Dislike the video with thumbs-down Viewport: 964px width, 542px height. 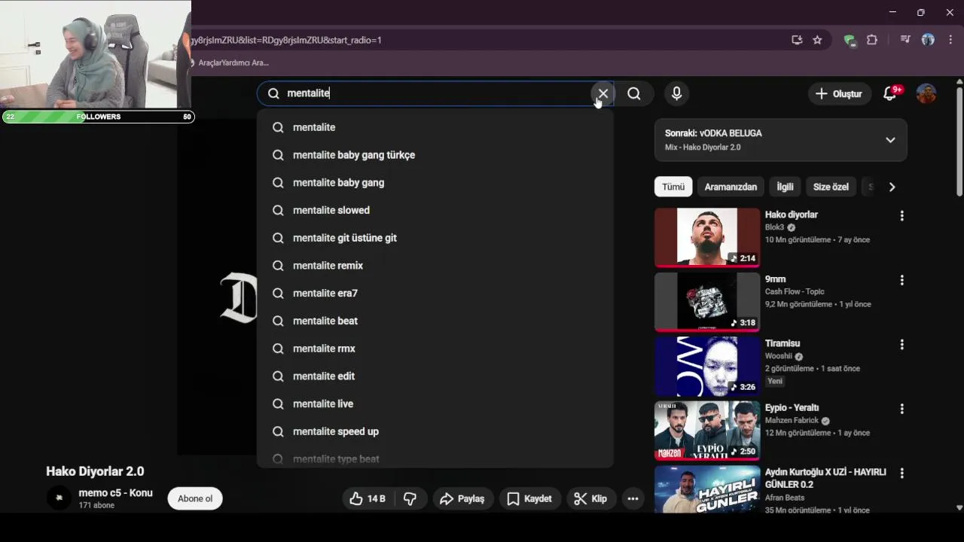[410, 498]
